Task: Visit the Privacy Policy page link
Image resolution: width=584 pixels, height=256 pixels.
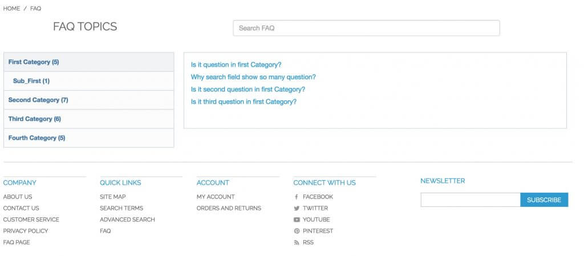Action: click(x=26, y=231)
